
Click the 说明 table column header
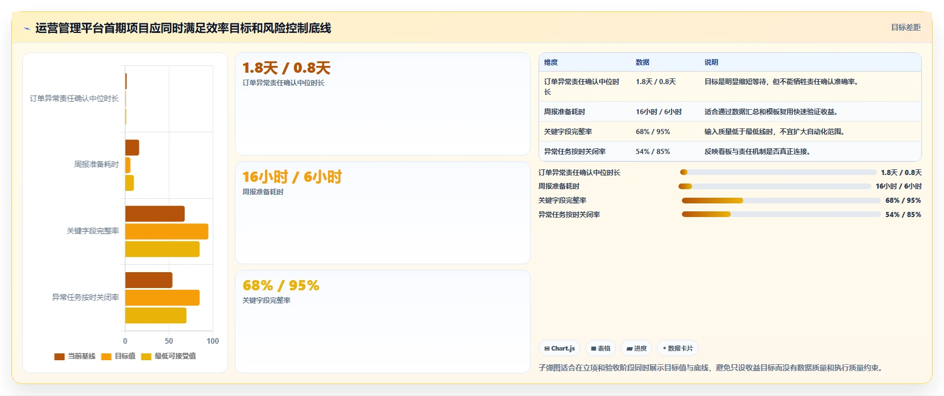pyautogui.click(x=711, y=62)
